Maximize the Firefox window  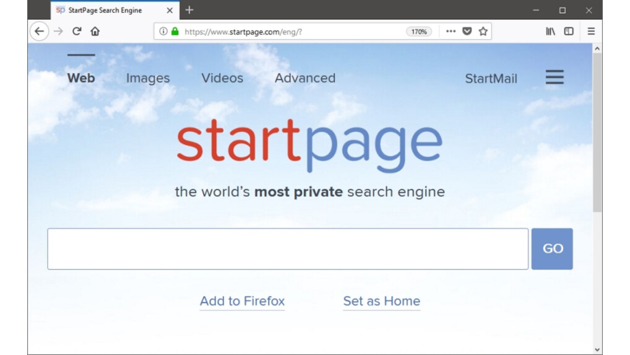click(563, 10)
